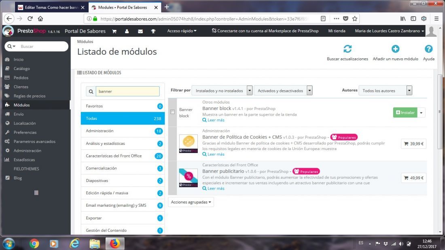Viewport: 445px width, 250px height.
Task: Click the page vertical scrollbar
Action: [440, 112]
